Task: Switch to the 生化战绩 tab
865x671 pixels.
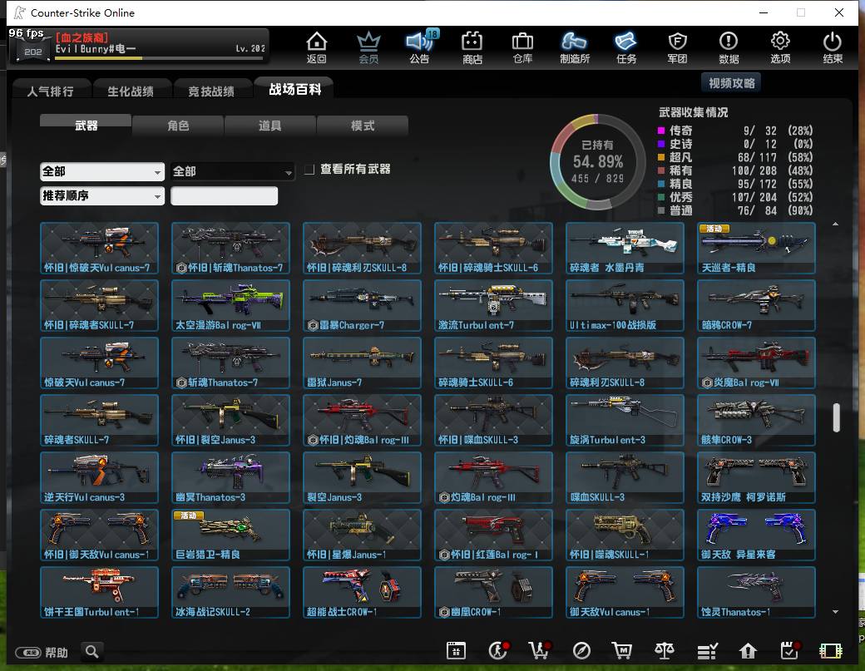Action: [131, 91]
